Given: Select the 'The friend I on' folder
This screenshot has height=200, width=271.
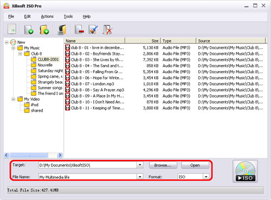Looking at the screenshot, I should tap(50, 93).
